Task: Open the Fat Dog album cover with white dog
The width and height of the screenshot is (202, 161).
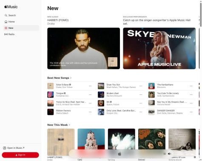Action: click(122, 139)
